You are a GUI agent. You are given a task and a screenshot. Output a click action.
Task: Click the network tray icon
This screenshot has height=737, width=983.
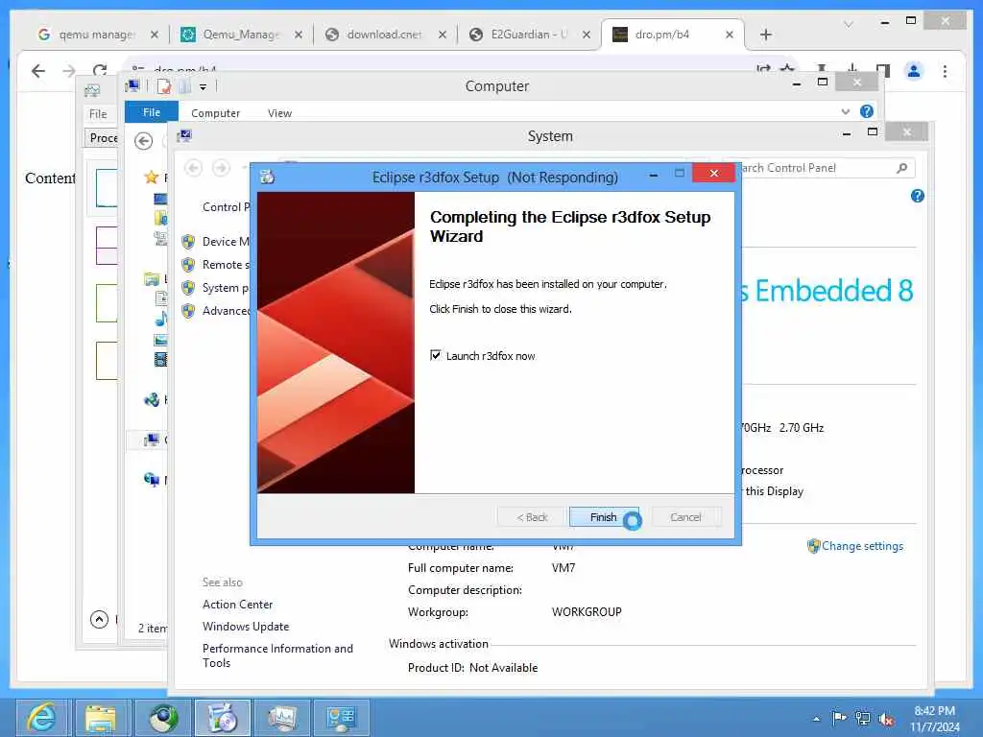[863, 718]
